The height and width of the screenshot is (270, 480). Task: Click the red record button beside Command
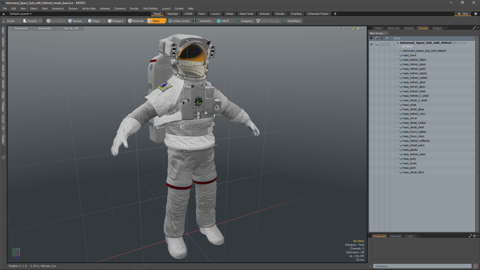[x=475, y=266]
